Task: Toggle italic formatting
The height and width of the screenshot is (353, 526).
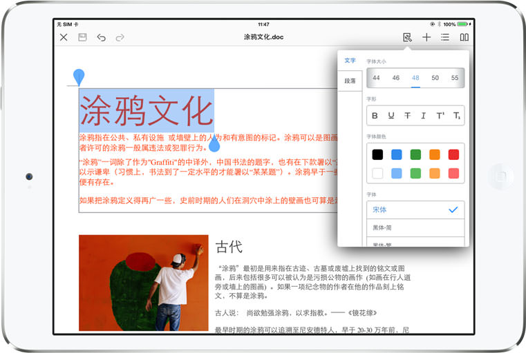Action: tap(424, 116)
